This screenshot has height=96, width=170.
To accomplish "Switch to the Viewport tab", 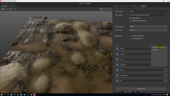I will pyautogui.click(x=5, y=6).
